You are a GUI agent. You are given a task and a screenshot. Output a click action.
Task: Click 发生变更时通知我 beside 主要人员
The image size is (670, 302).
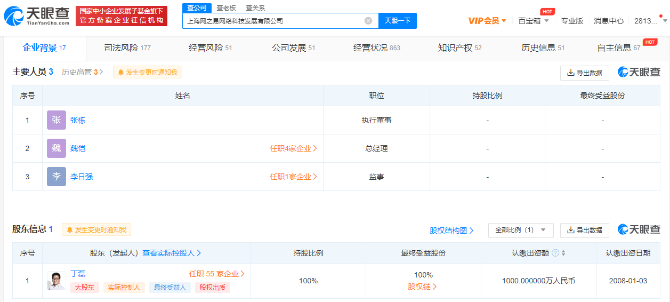(x=147, y=72)
